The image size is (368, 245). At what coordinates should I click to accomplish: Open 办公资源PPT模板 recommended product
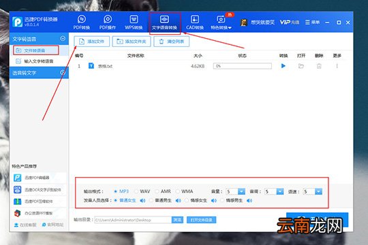coord(39,213)
